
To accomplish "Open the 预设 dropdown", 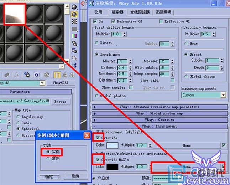I will coord(167,178).
